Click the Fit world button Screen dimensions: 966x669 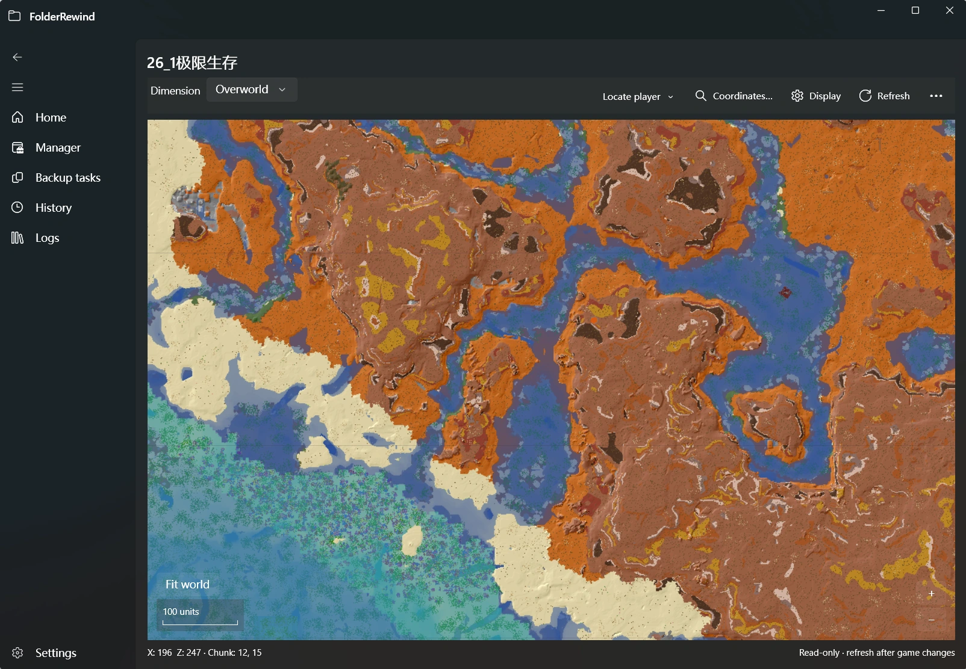187,584
